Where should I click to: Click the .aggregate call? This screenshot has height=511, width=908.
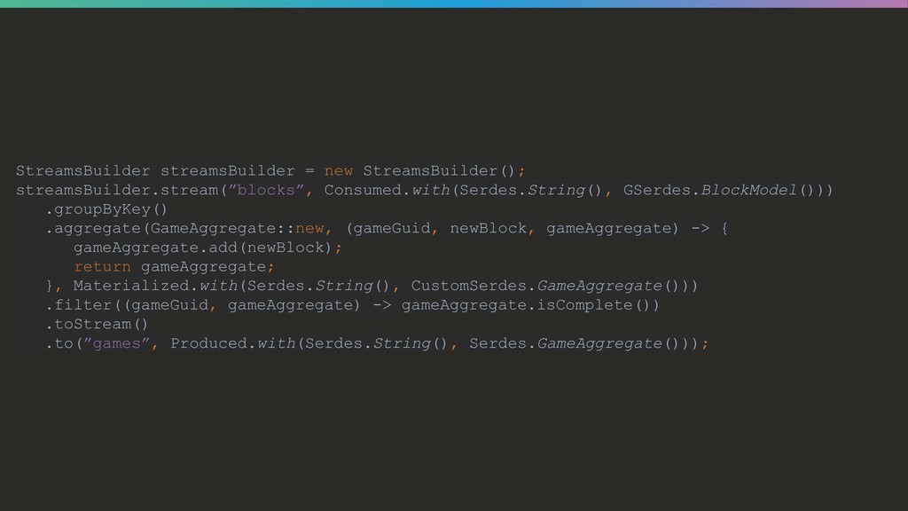coord(92,229)
